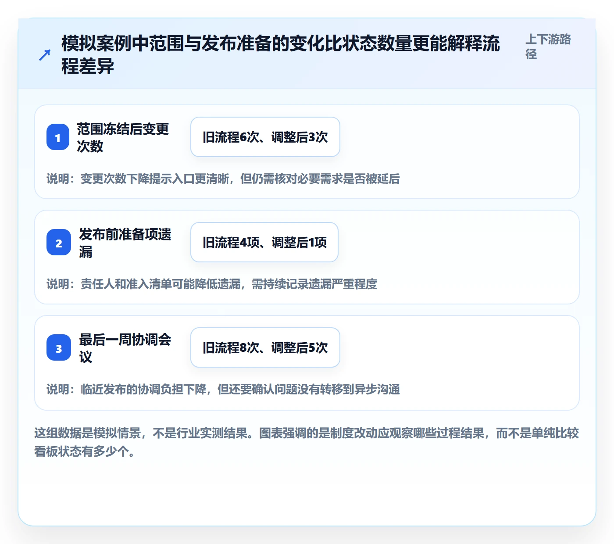Image resolution: width=614 pixels, height=544 pixels.
Task: Click the 发布前准备项遗漏 item title
Action: 125,243
